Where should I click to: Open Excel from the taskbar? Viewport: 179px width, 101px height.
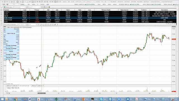point(59,99)
